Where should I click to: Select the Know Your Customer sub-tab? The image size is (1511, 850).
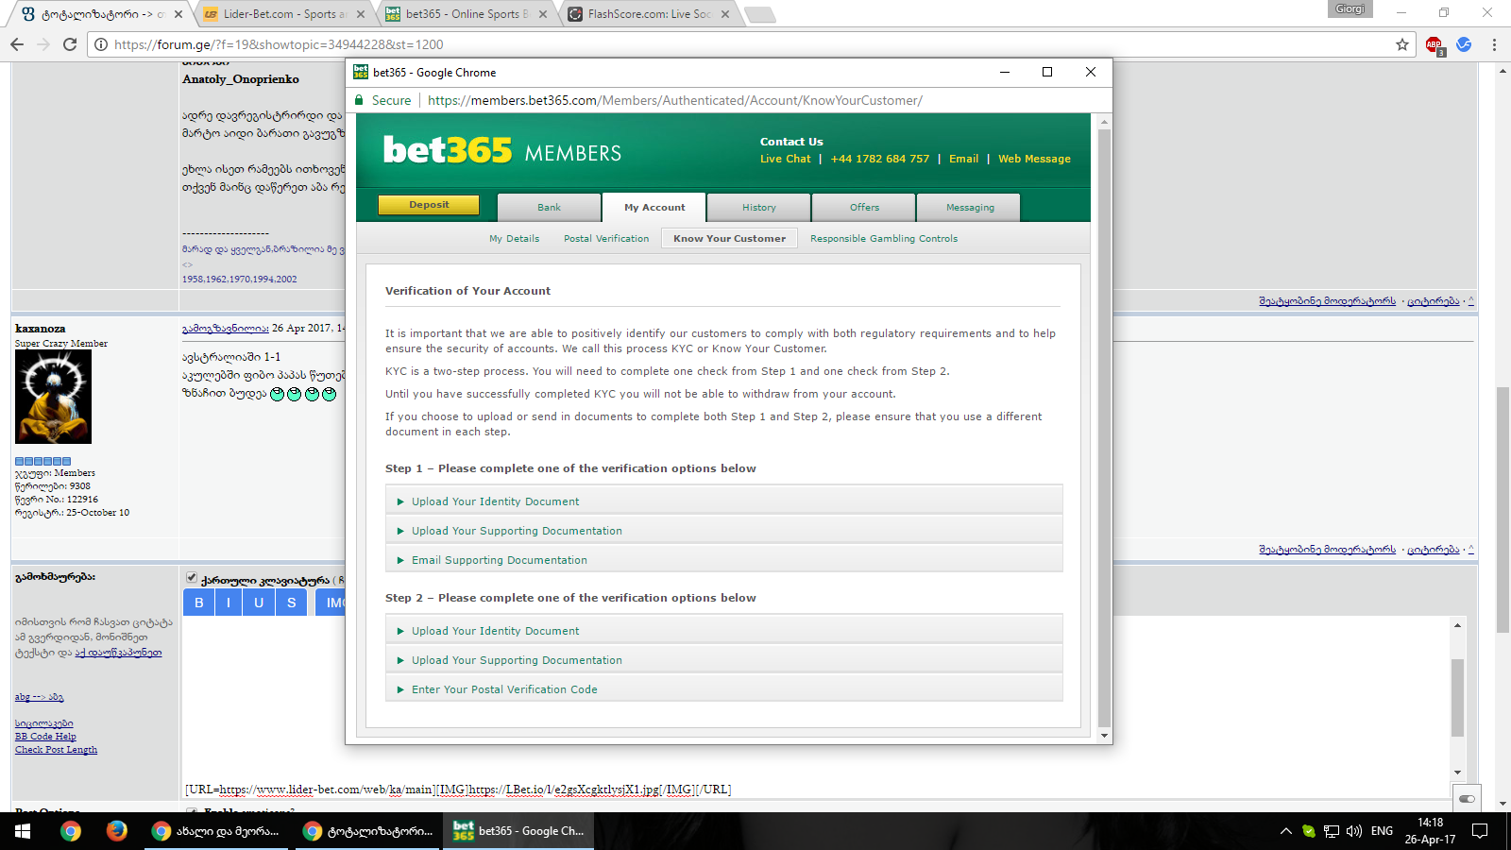729,239
